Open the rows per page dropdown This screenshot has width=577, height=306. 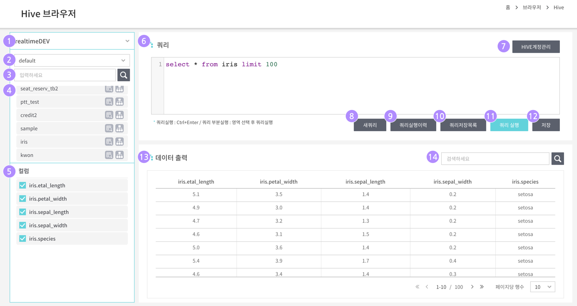[543, 287]
